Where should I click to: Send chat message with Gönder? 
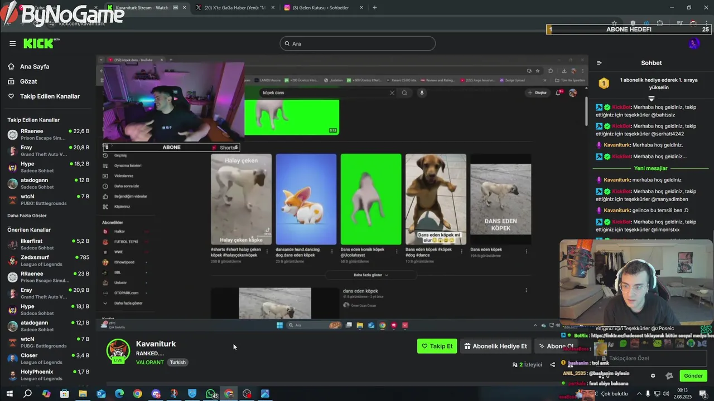(693, 376)
